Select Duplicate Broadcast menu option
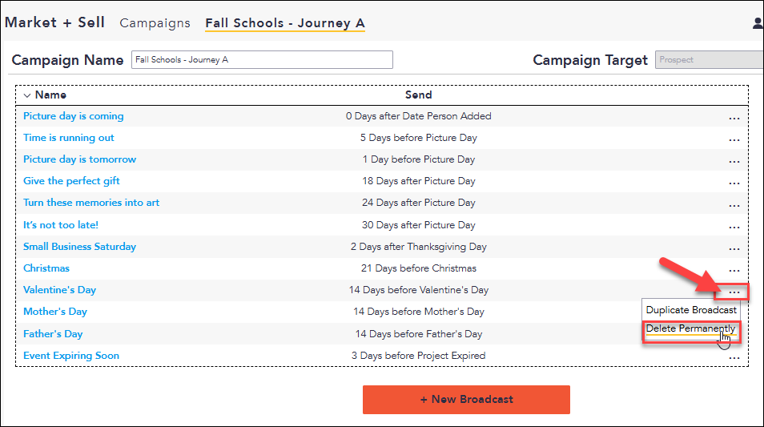The height and width of the screenshot is (427, 764). point(691,310)
